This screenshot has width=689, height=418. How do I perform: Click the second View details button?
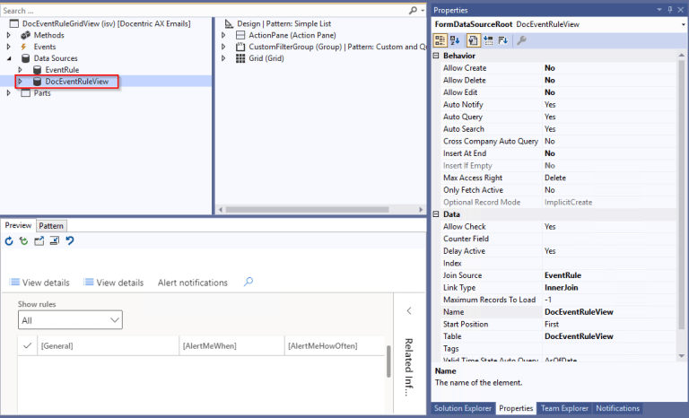coord(114,283)
